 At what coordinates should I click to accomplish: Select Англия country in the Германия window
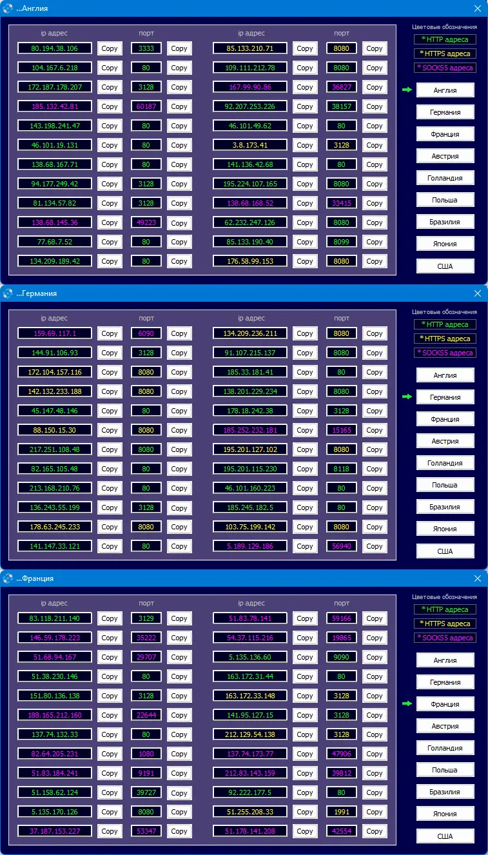[x=445, y=375]
